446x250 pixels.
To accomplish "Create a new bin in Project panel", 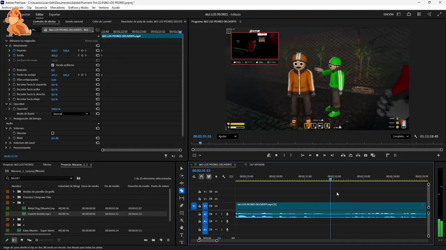I will click(153, 240).
